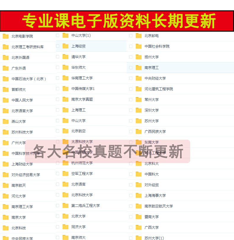The width and height of the screenshot is (234, 240).
Task: Click the 华东师大 folder name
Action: (x=78, y=67)
